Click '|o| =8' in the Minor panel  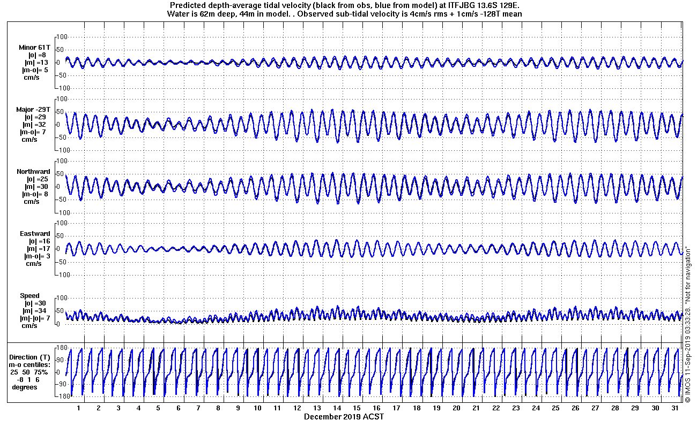pos(36,55)
